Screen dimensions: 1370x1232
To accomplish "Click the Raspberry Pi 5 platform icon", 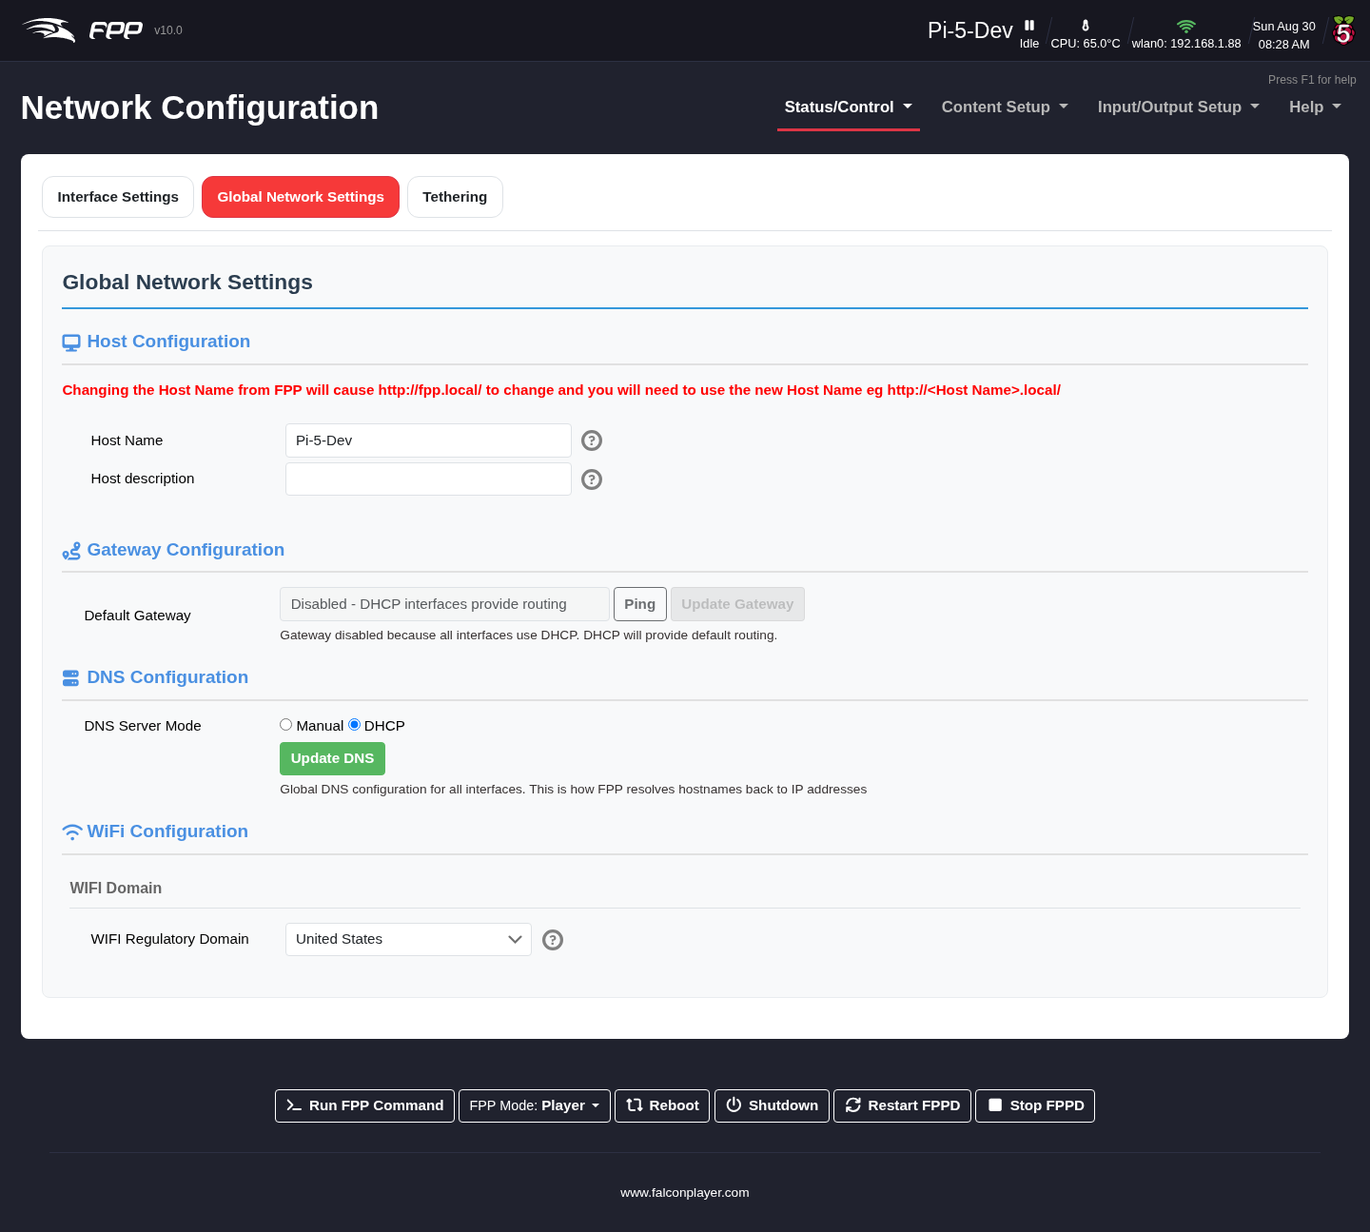I will pos(1343,30).
